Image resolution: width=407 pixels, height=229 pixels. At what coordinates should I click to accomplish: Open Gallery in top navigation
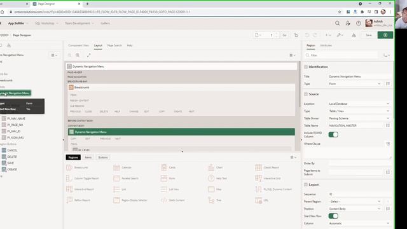[105, 24]
